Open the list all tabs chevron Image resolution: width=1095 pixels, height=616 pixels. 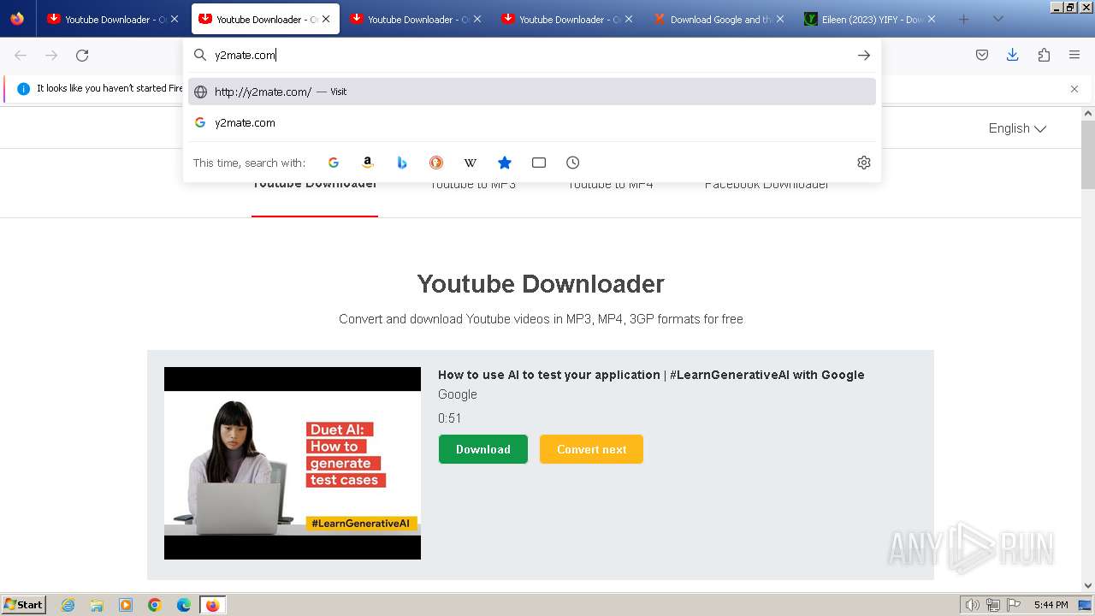click(x=997, y=19)
